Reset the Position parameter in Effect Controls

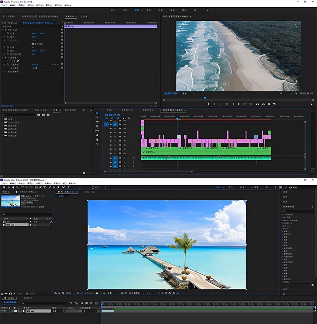[x=62, y=33]
